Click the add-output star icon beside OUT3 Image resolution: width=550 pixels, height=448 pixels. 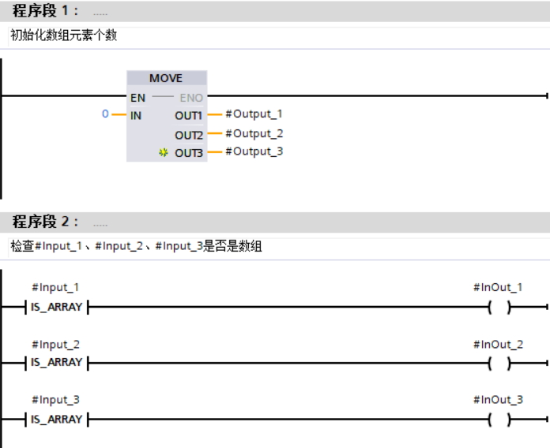pos(164,153)
